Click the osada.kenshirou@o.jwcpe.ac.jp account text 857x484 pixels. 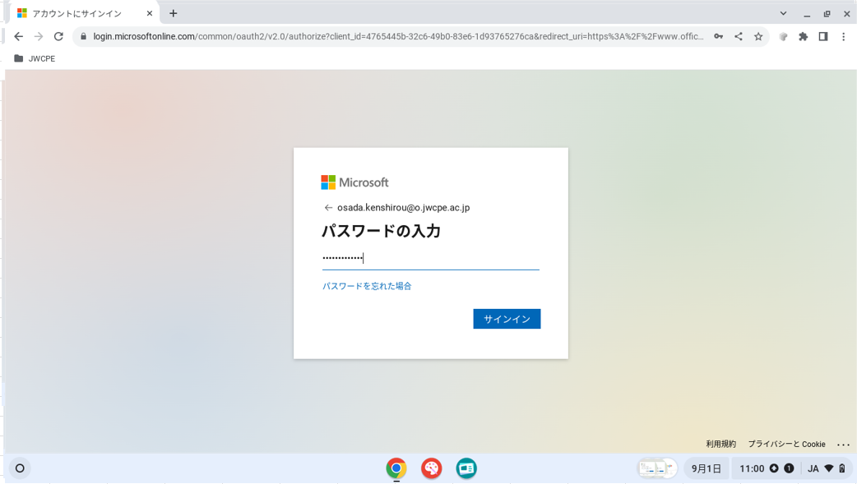coord(403,208)
